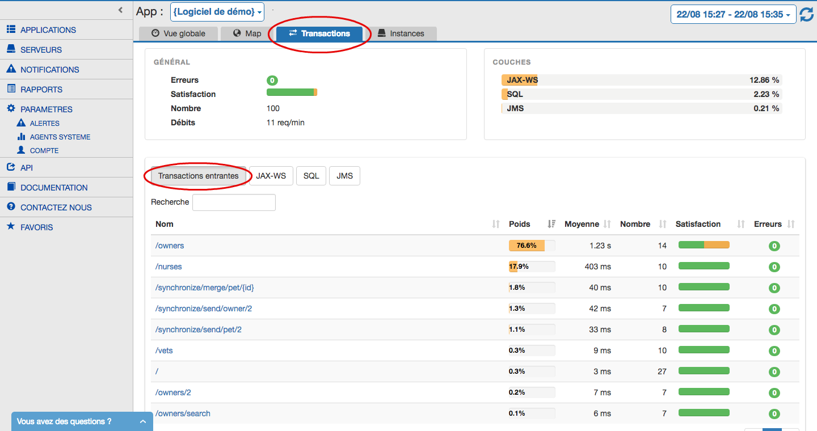This screenshot has height=431, width=817.
Task: Select the JAX-WS filter button
Action: 271,176
